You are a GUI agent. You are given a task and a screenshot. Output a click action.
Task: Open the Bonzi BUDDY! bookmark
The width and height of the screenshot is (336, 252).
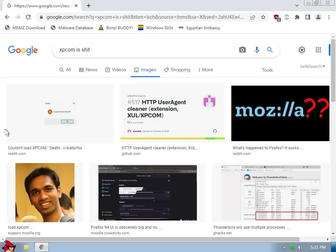(116, 28)
